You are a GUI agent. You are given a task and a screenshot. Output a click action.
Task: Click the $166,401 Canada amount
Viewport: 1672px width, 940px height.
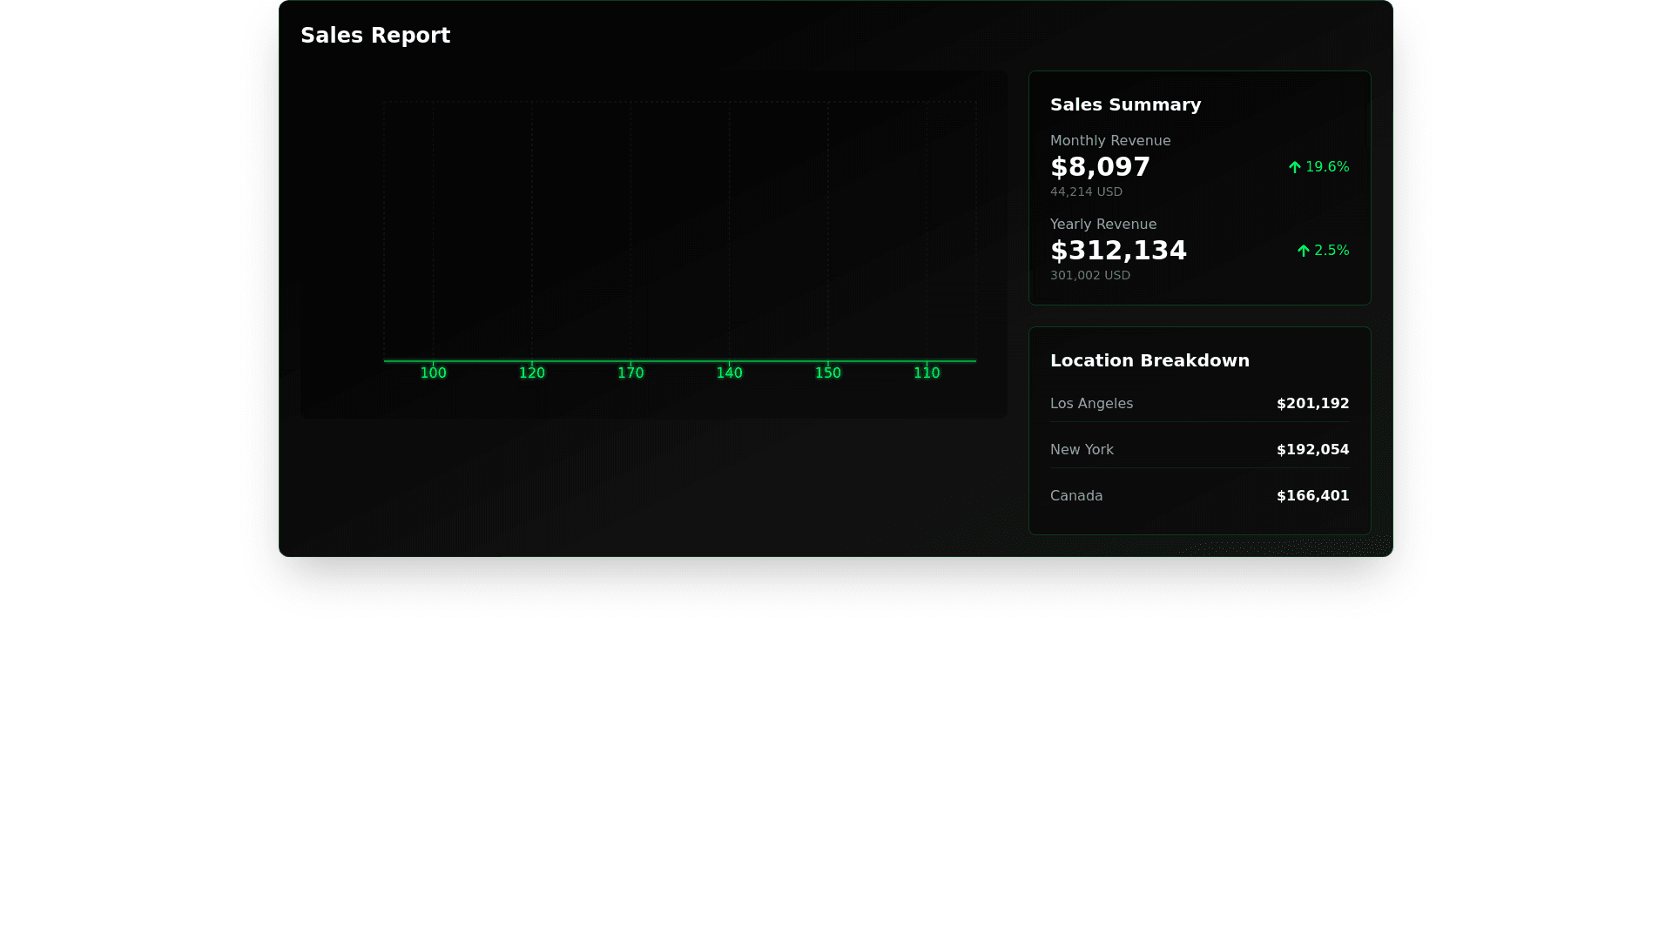pyautogui.click(x=1312, y=496)
